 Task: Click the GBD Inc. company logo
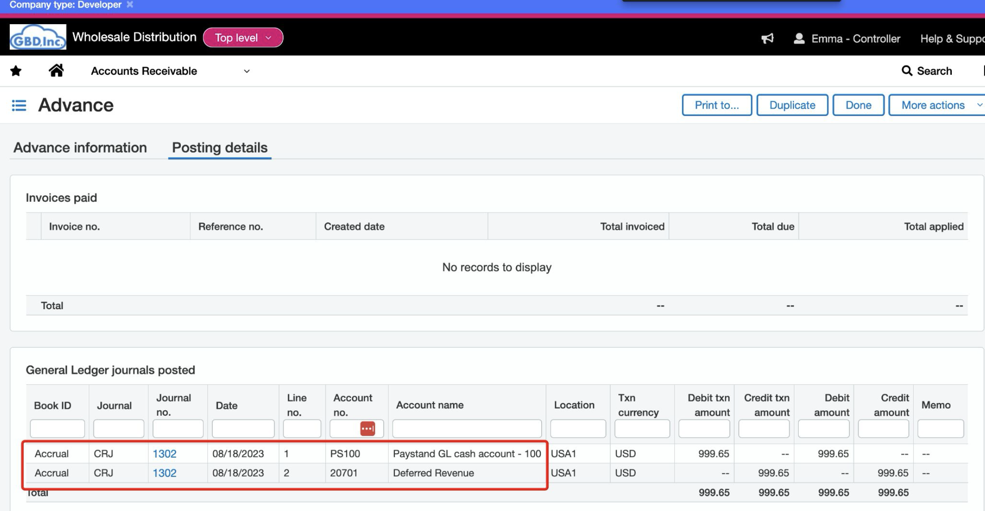38,37
